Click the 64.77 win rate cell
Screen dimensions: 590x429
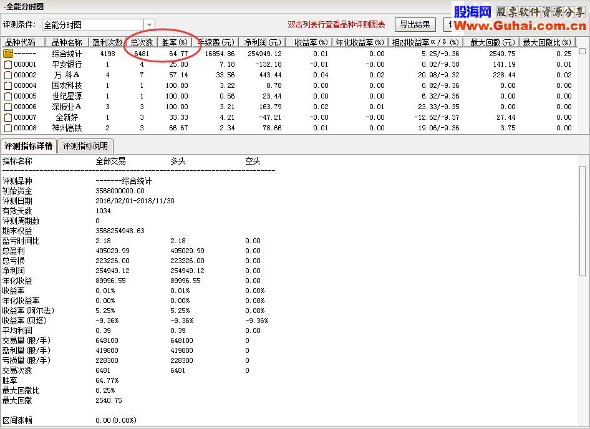[x=178, y=54]
